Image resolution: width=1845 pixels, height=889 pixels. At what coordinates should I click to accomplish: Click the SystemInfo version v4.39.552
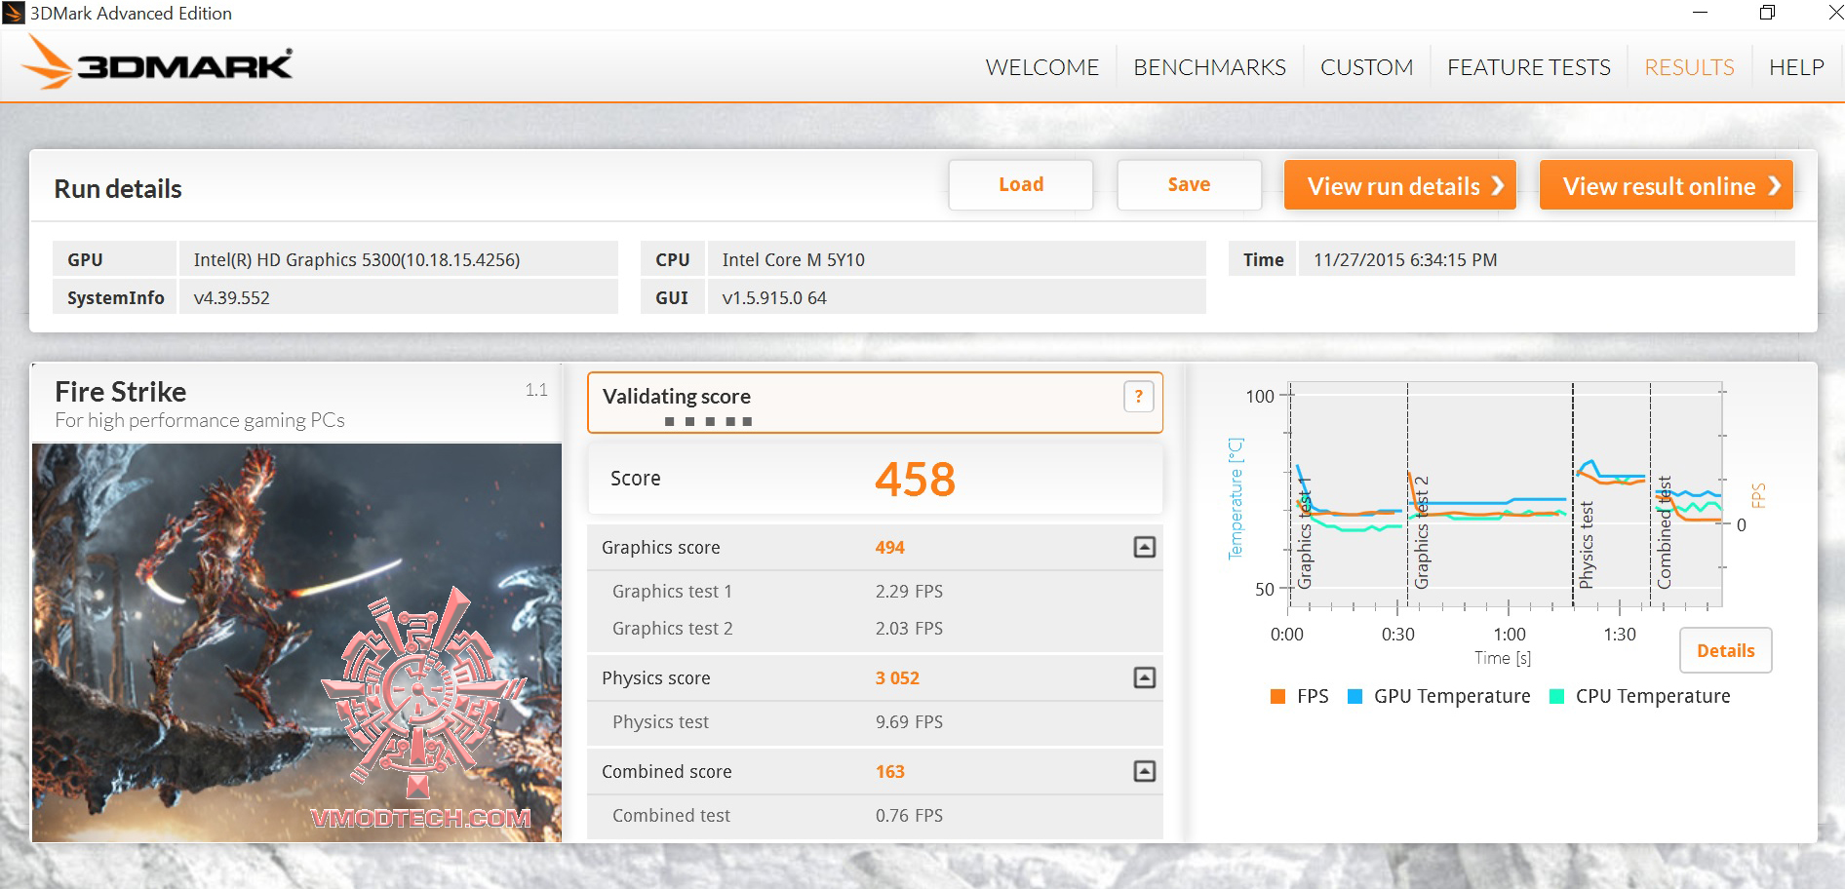point(231,298)
